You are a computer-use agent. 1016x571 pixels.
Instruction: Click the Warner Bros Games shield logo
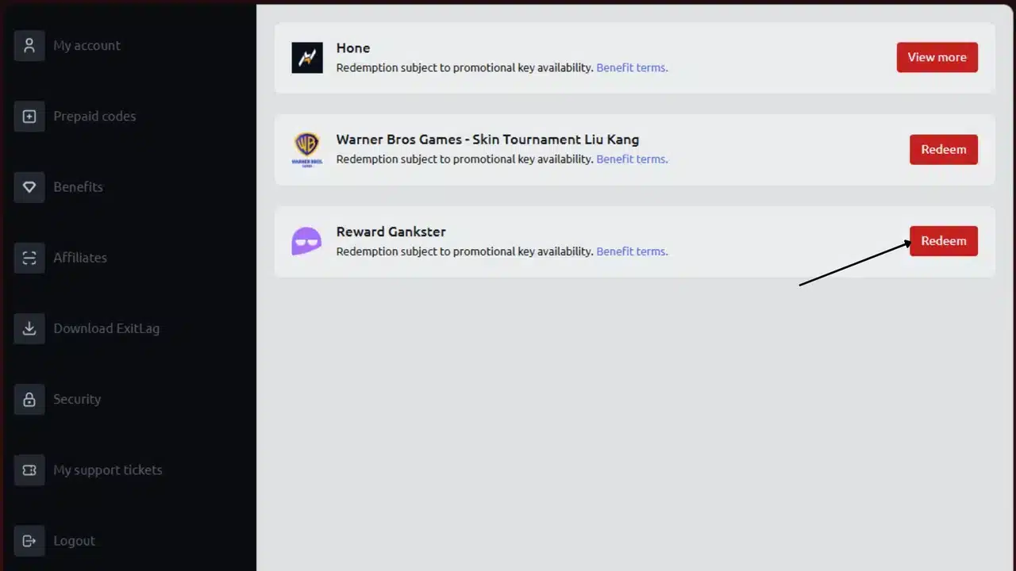(307, 149)
